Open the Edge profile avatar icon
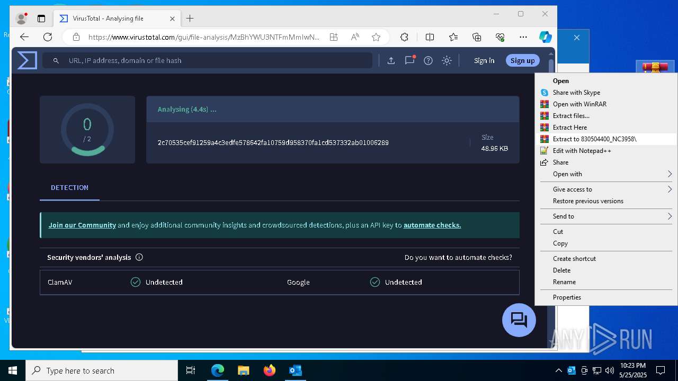678x381 pixels. click(x=22, y=18)
